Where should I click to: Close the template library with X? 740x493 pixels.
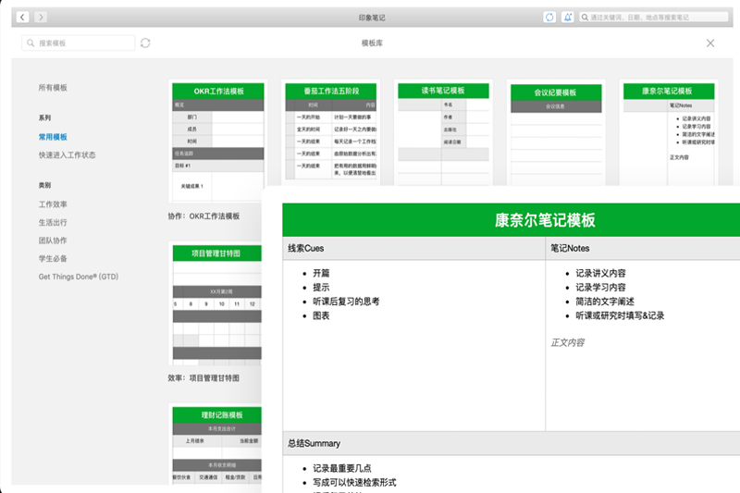tap(710, 43)
